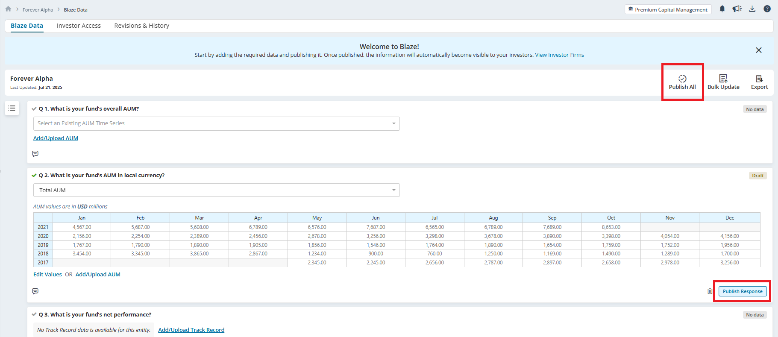Open the Total AUM dropdown
Image resolution: width=778 pixels, height=337 pixels.
pyautogui.click(x=217, y=190)
